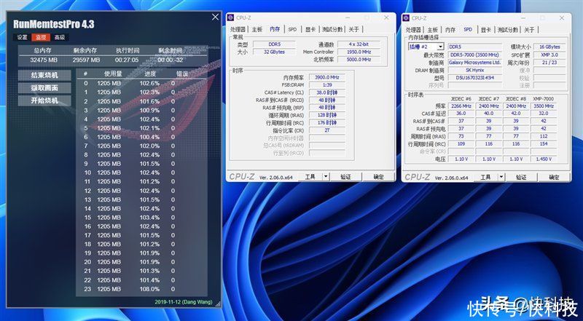Click module size 16 GBytes field
The width and height of the screenshot is (583, 321).
tap(549, 47)
